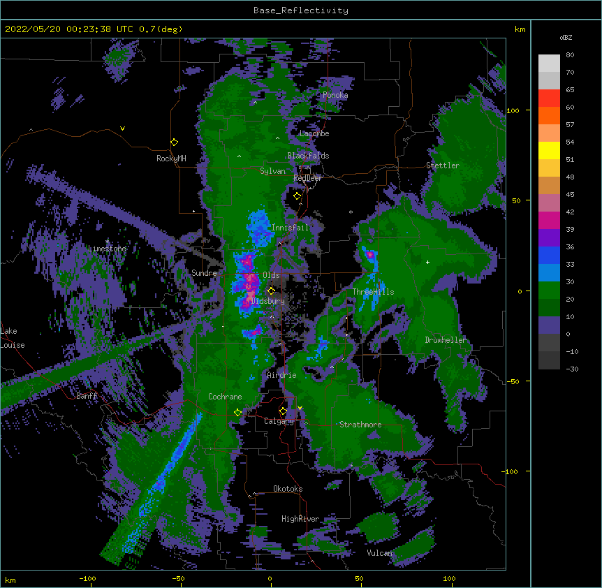Click the Airdrie town label
The image size is (602, 588).
click(282, 375)
